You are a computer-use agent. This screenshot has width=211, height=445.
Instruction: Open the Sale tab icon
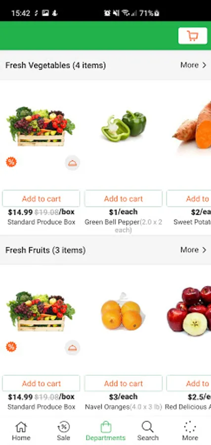point(64,427)
